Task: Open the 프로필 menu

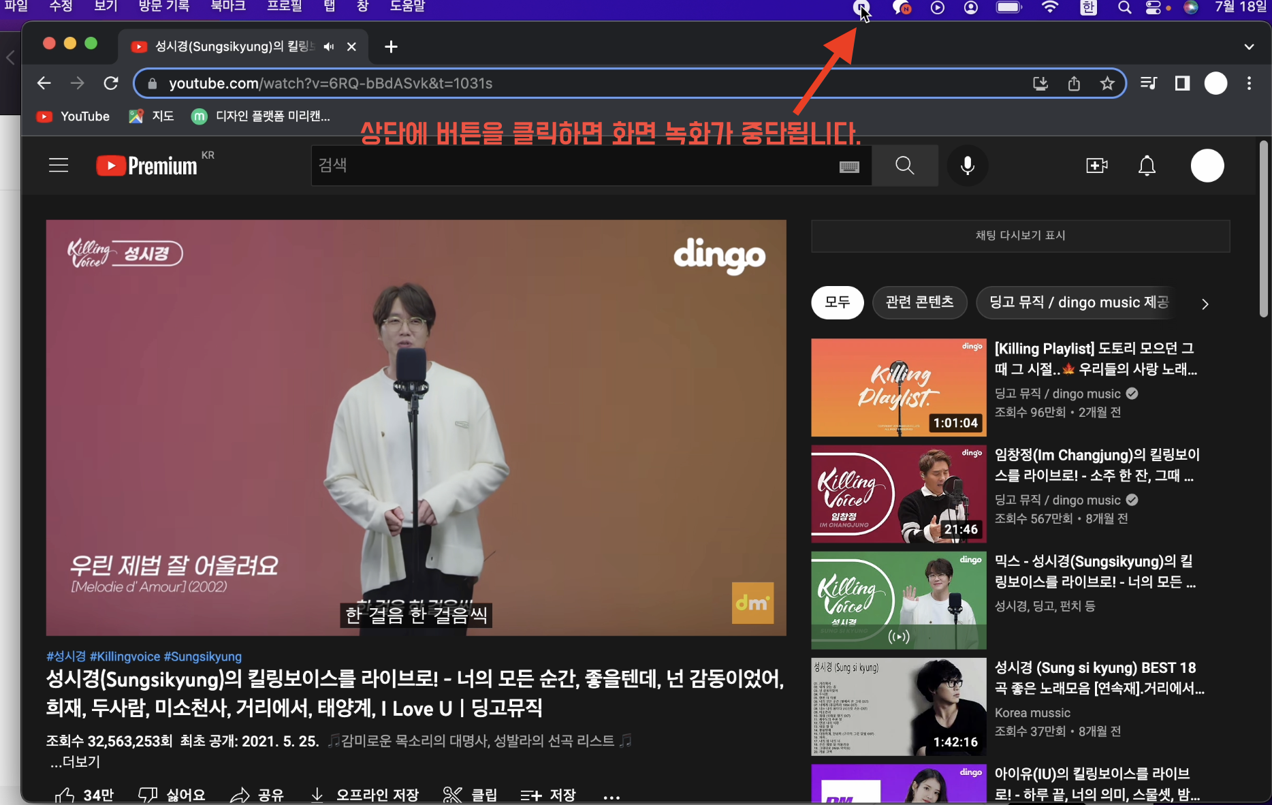Action: tap(284, 6)
